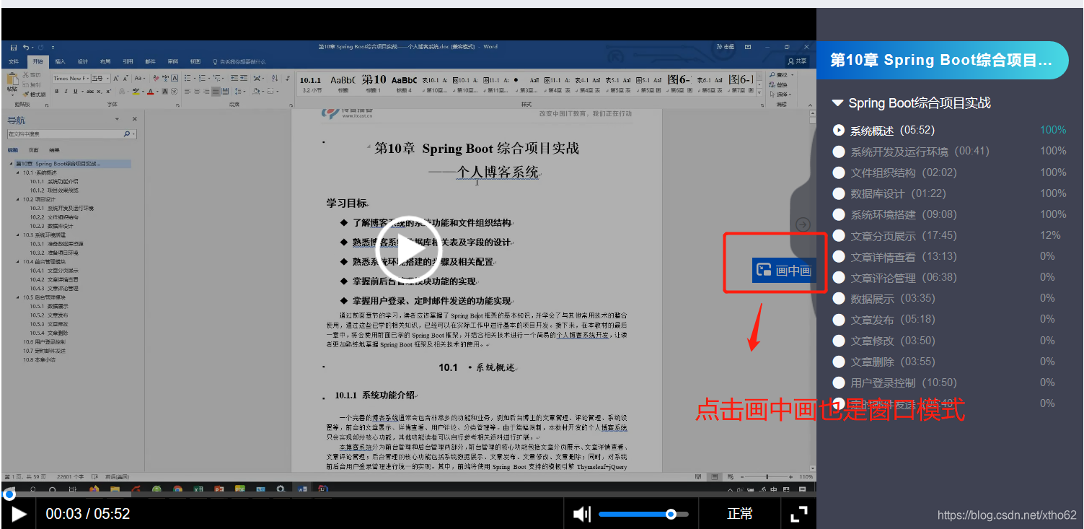Switch to the 引用 ribbon tab

pos(128,61)
